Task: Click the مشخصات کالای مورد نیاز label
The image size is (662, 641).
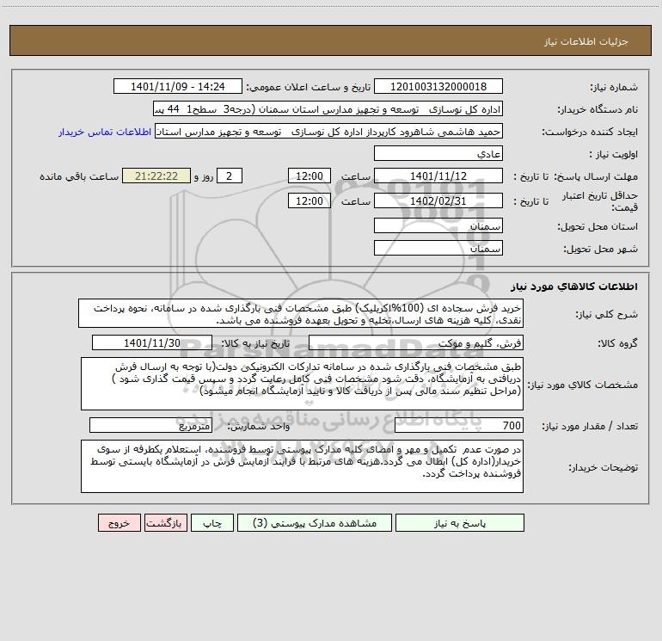Action: point(583,385)
